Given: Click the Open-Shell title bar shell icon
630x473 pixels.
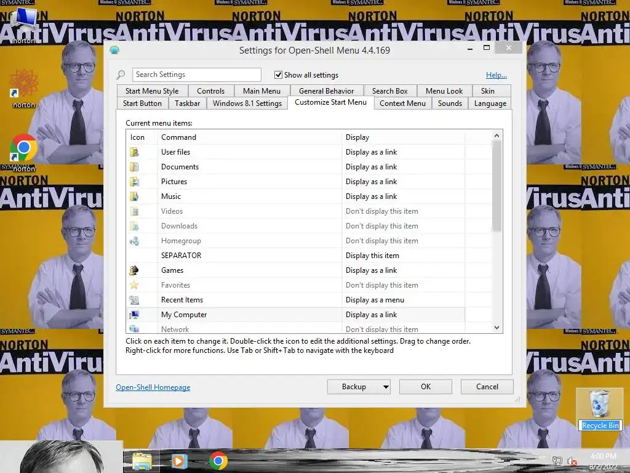Looking at the screenshot, I should click(x=114, y=51).
